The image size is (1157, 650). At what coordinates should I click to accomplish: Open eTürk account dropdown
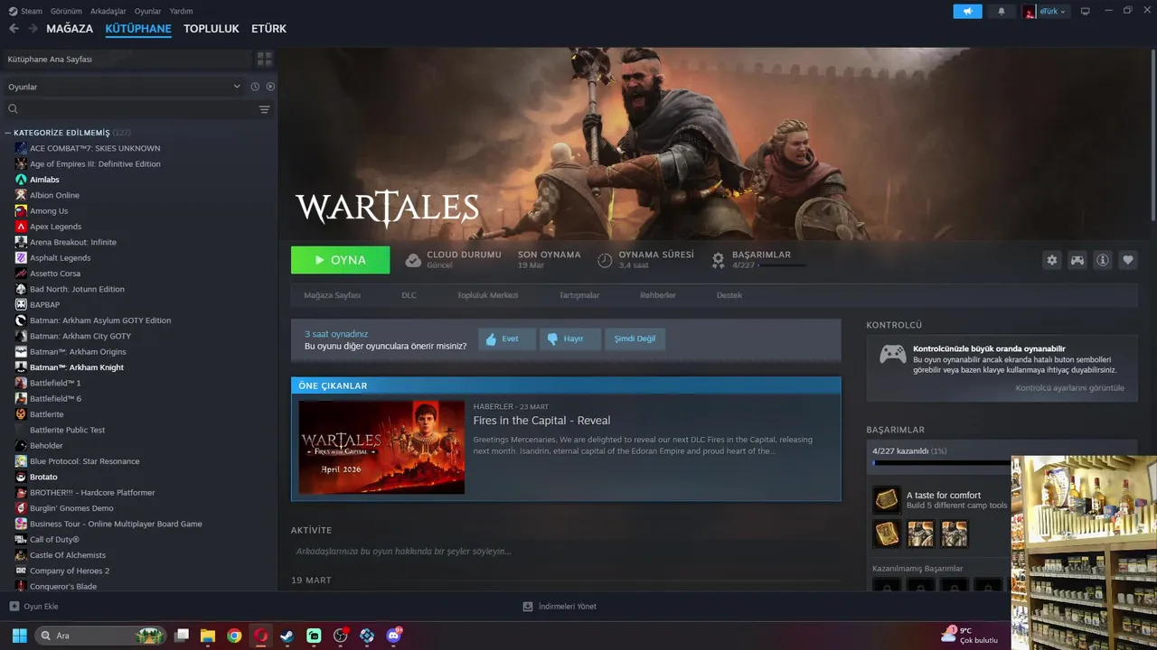pos(1046,11)
